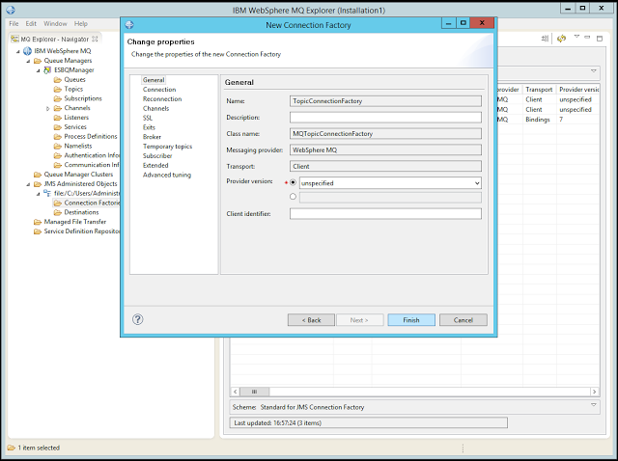Click the compare/filter icon in content toolbar
Image resolution: width=618 pixels, height=461 pixels.
545,39
